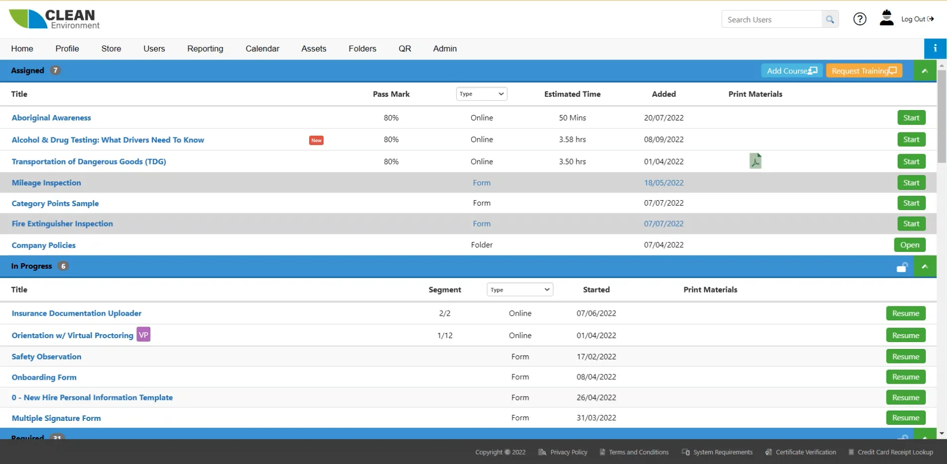Collapse the Assigned section with its chevron

point(924,70)
